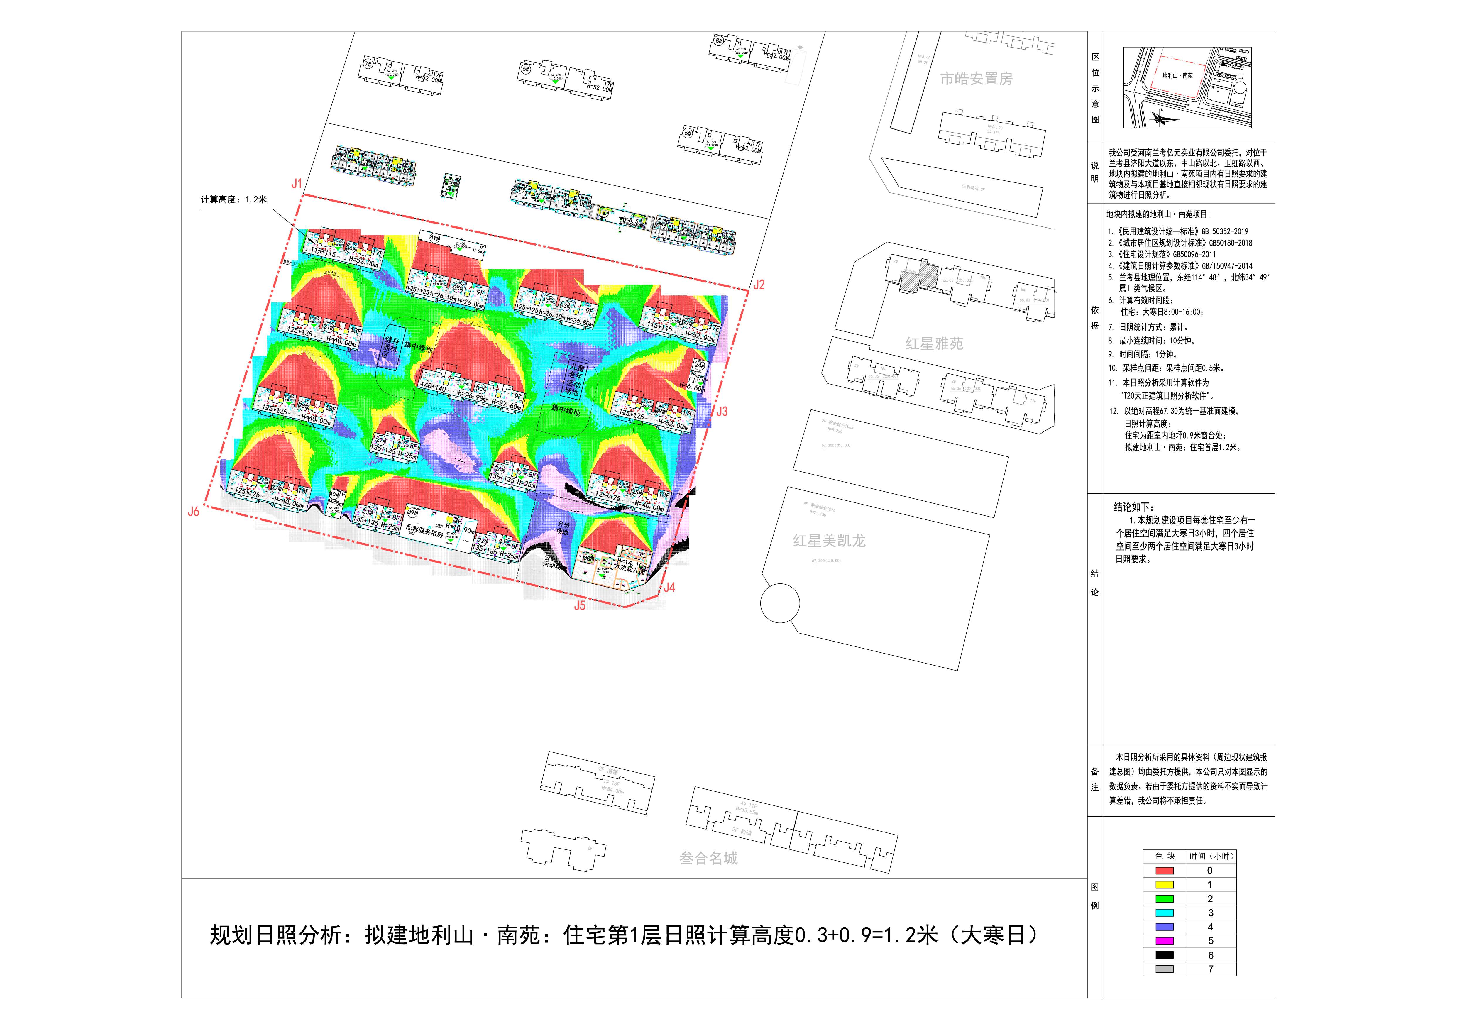Image resolution: width=1457 pixels, height=1029 pixels.
Task: Click the J5 boundary corner label
Action: (579, 606)
